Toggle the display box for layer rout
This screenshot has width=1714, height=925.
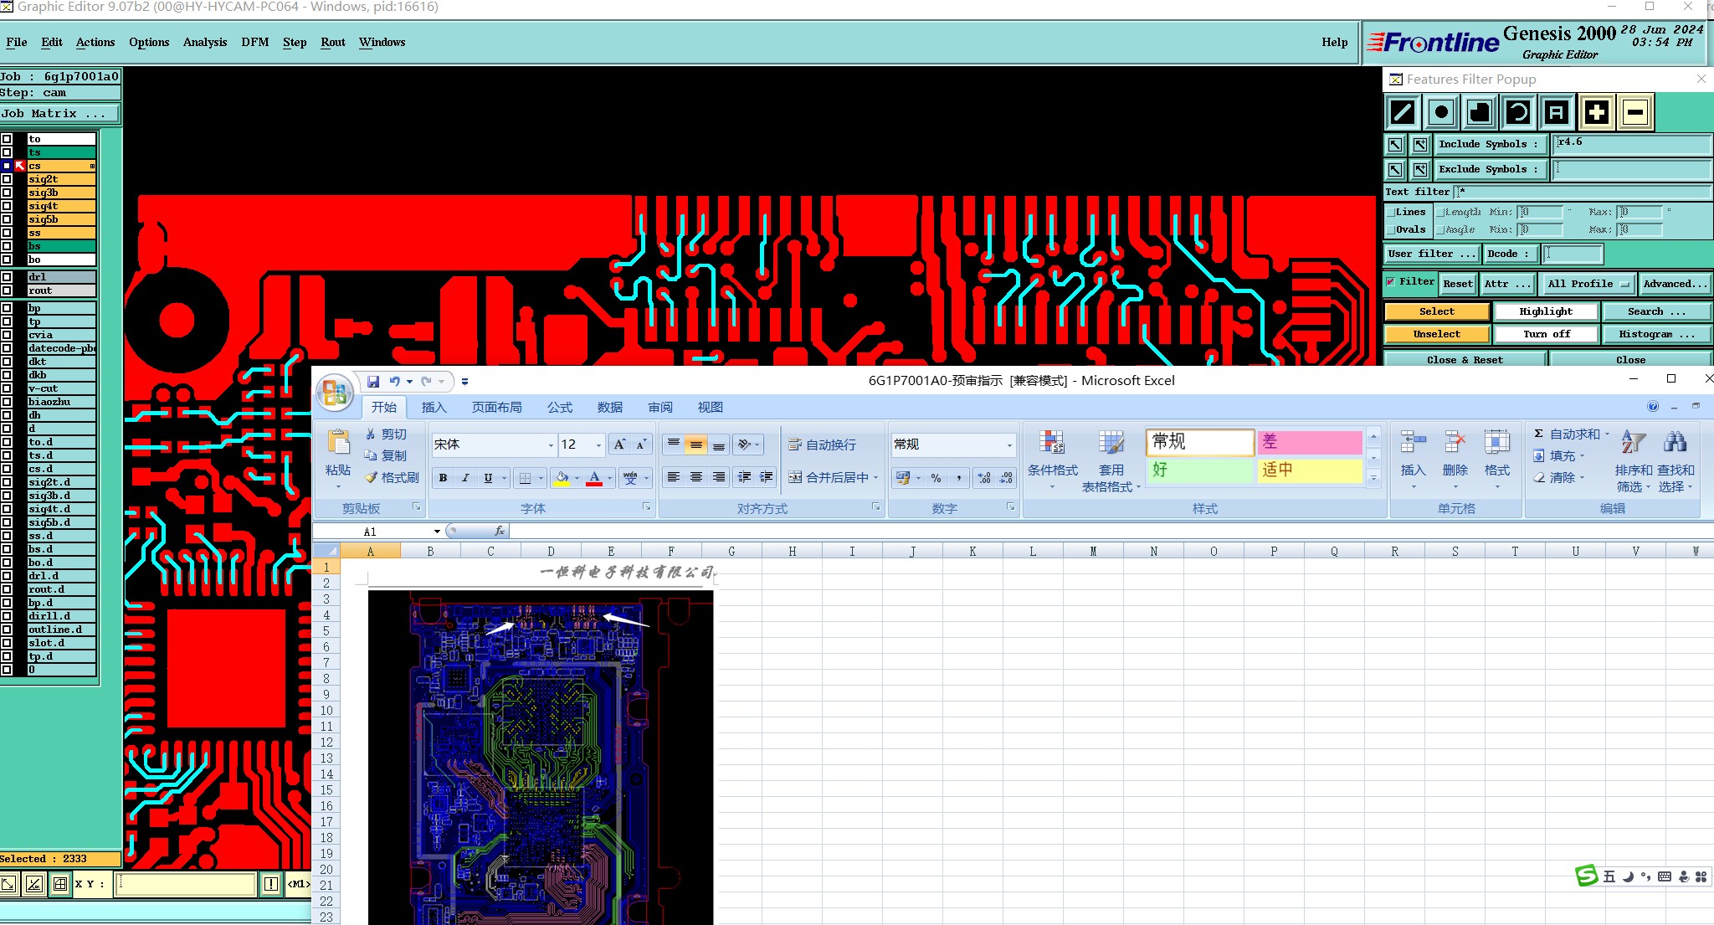point(7,290)
